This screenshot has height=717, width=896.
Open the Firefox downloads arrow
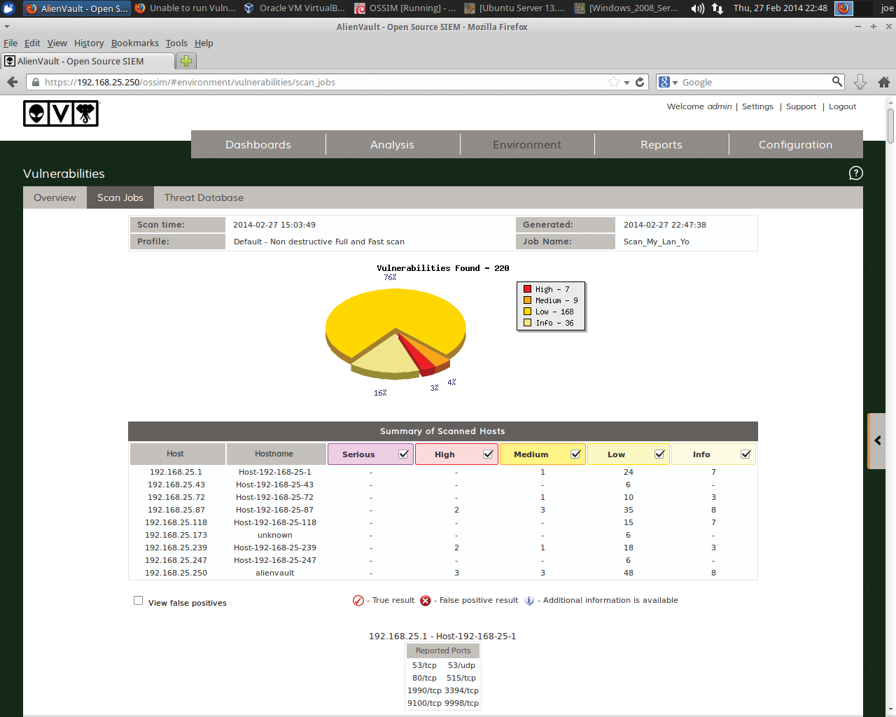click(x=860, y=82)
